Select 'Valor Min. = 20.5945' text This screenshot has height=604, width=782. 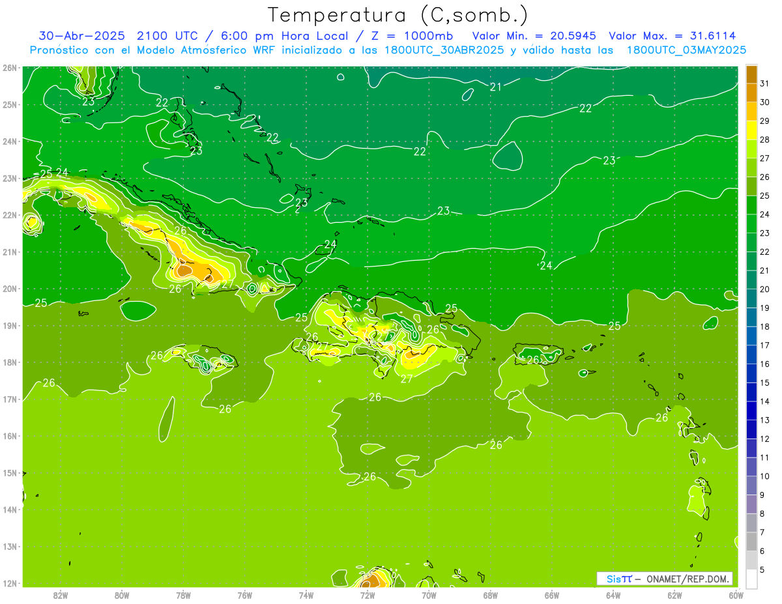tap(534, 36)
